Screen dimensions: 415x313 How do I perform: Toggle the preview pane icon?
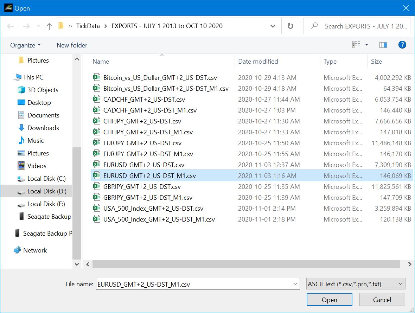click(383, 45)
